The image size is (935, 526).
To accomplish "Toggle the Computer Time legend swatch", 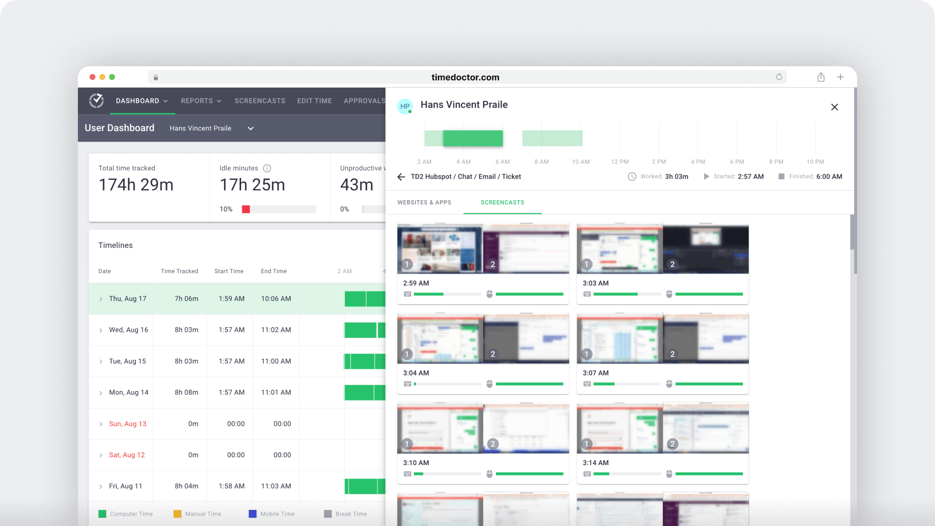I will click(102, 513).
